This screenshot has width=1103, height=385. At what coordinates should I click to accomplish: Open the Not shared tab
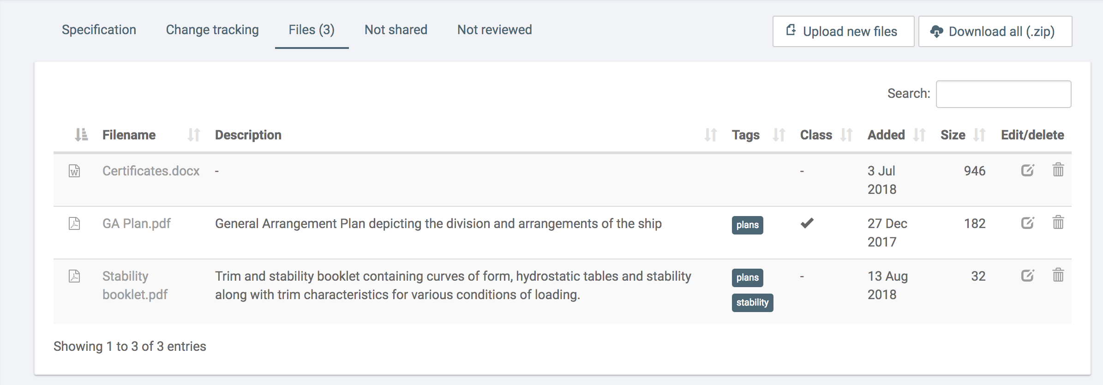tap(396, 30)
